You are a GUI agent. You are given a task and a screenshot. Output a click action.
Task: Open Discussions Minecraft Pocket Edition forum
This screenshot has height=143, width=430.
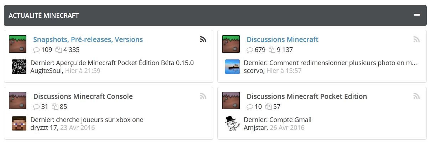[x=307, y=96]
